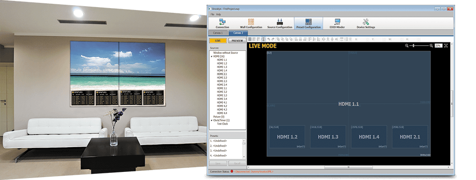The width and height of the screenshot is (476, 180).
Task: Open Device Settings
Action: point(366,23)
